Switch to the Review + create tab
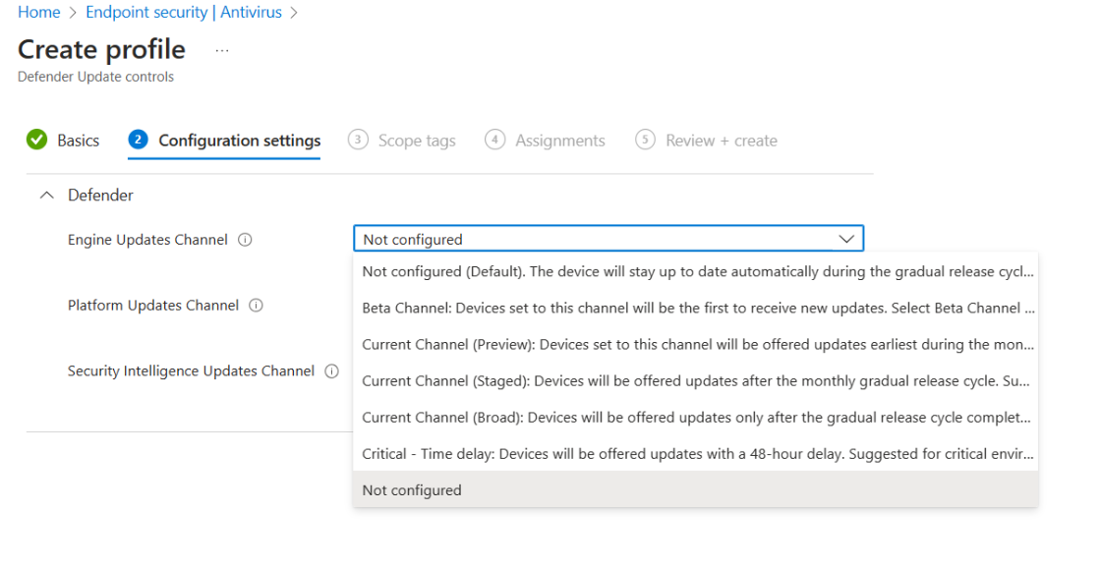The image size is (1100, 568). coord(721,141)
